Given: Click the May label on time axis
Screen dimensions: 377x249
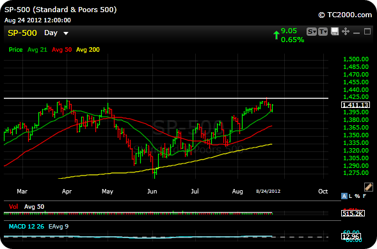Looking at the screenshot, I should click(108, 192).
